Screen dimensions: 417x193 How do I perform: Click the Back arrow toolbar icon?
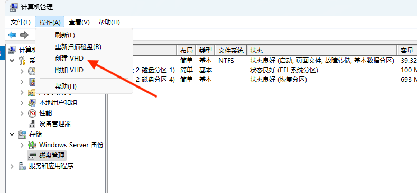(x=12, y=35)
